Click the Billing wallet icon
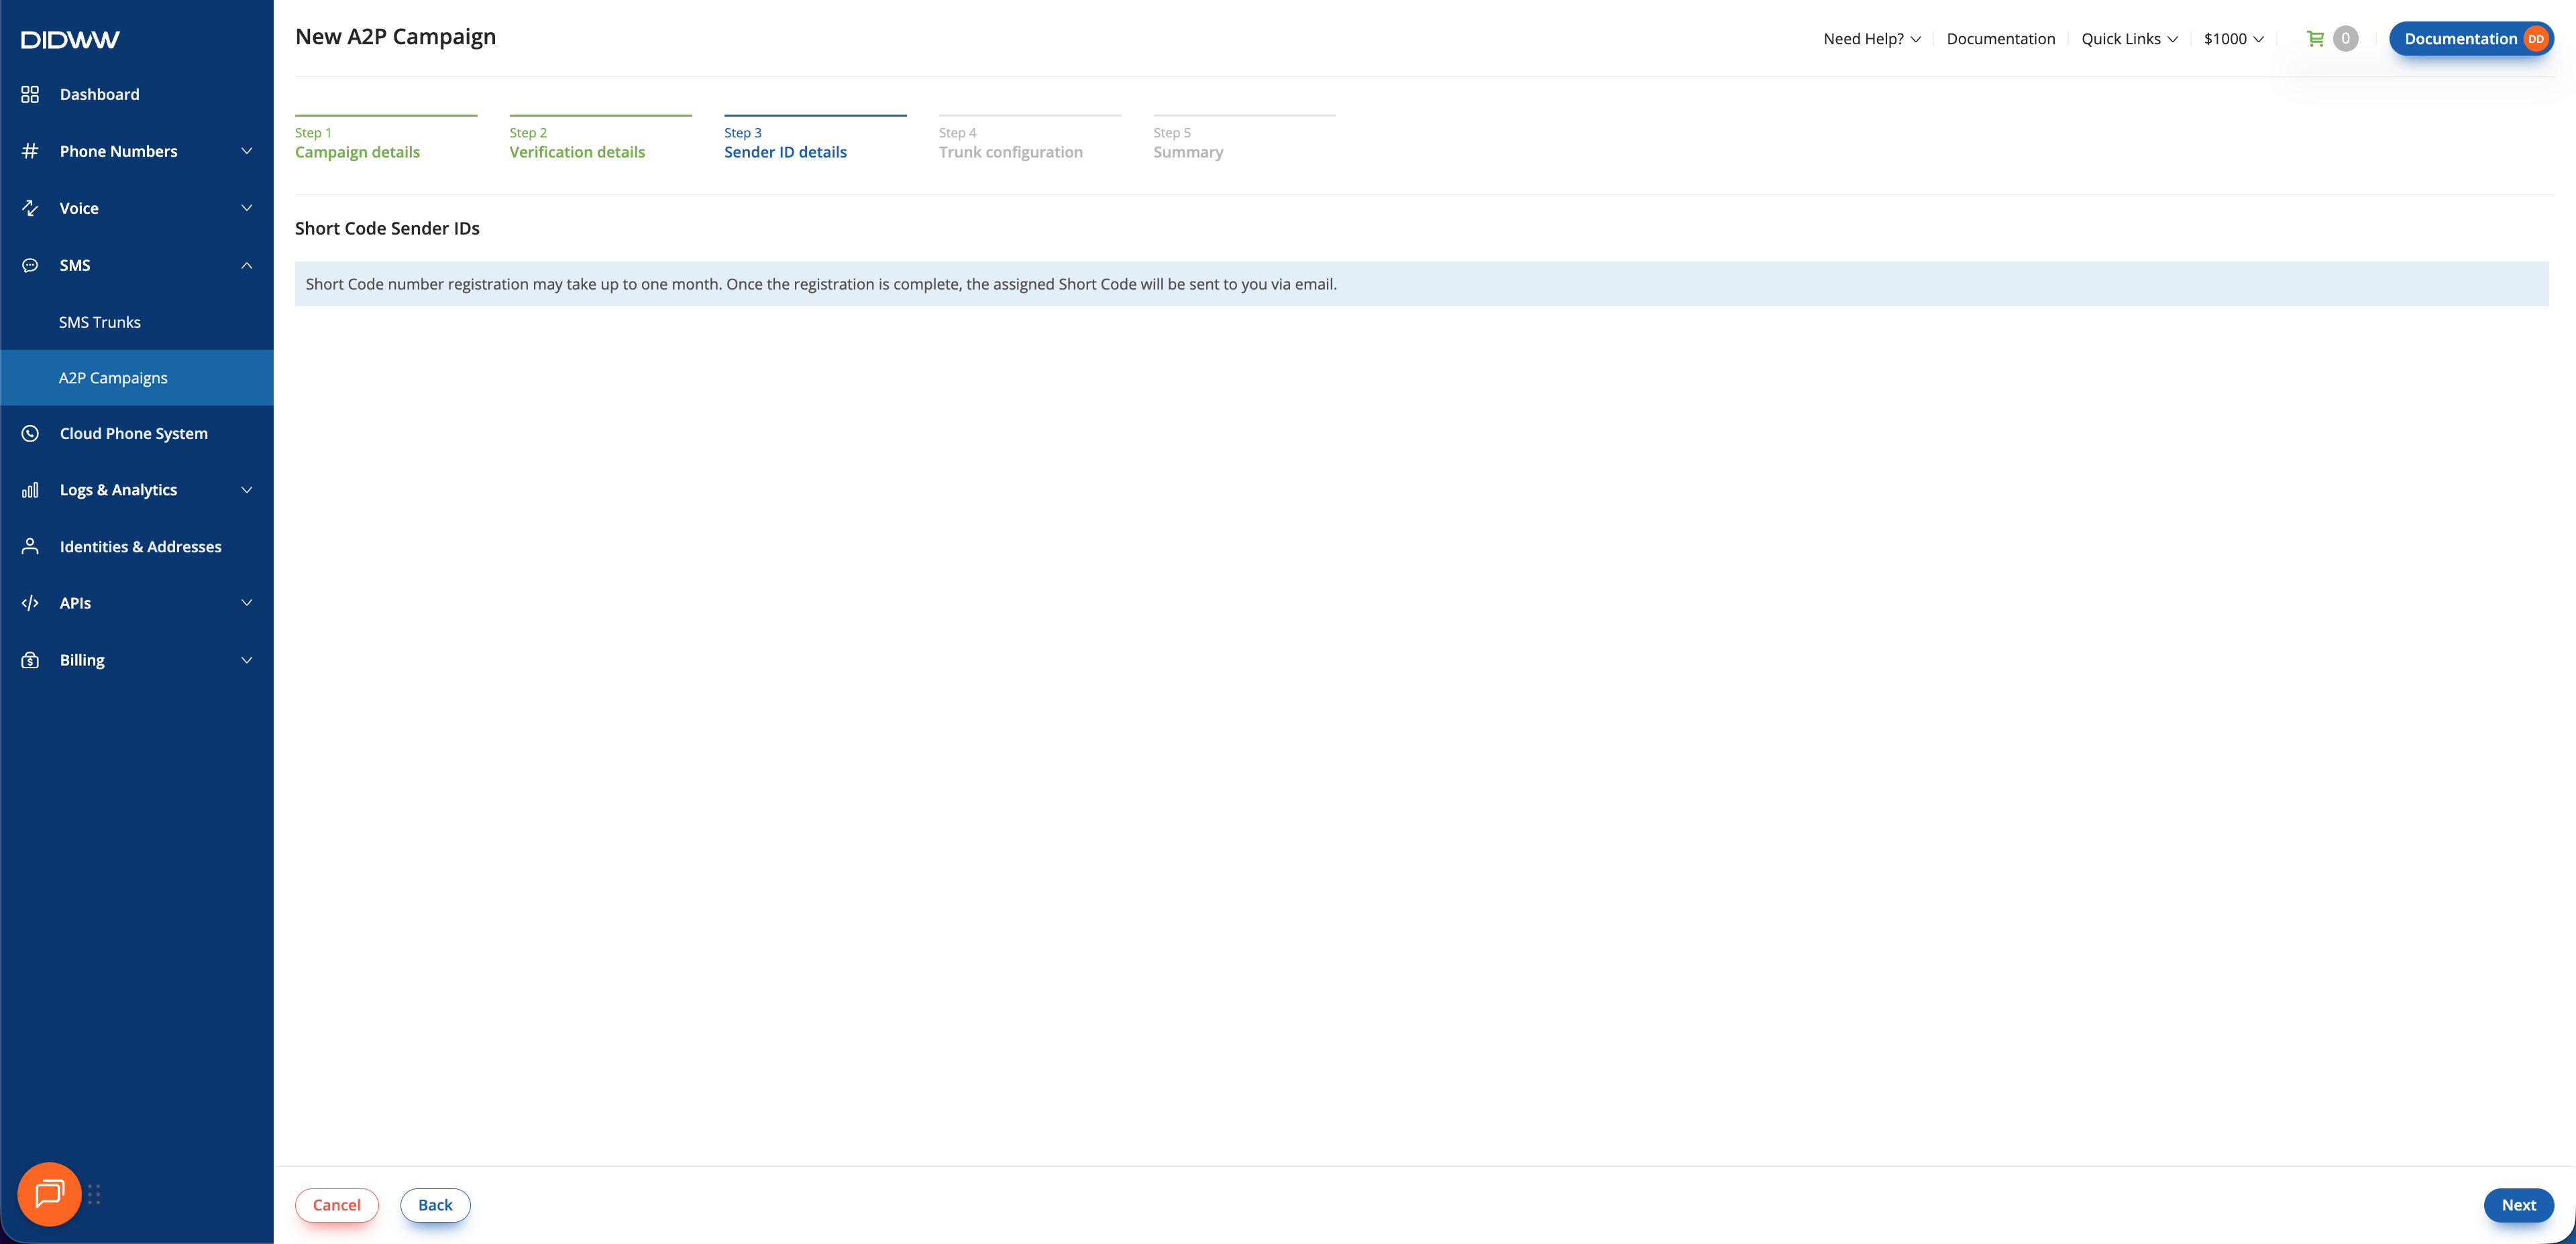 point(30,660)
